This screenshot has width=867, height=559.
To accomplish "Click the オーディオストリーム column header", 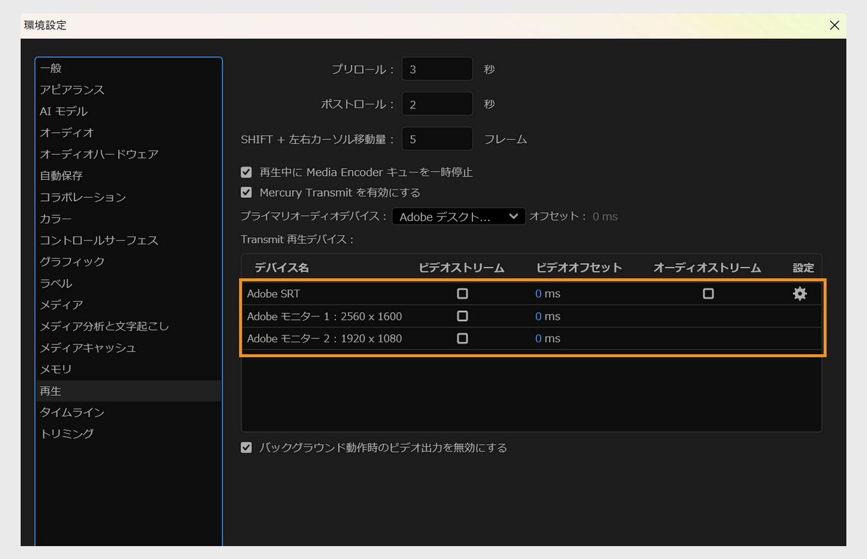I will tap(707, 268).
